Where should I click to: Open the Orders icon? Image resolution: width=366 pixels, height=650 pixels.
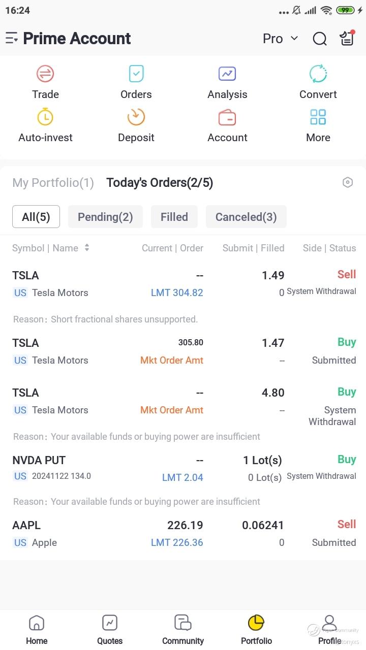[136, 74]
